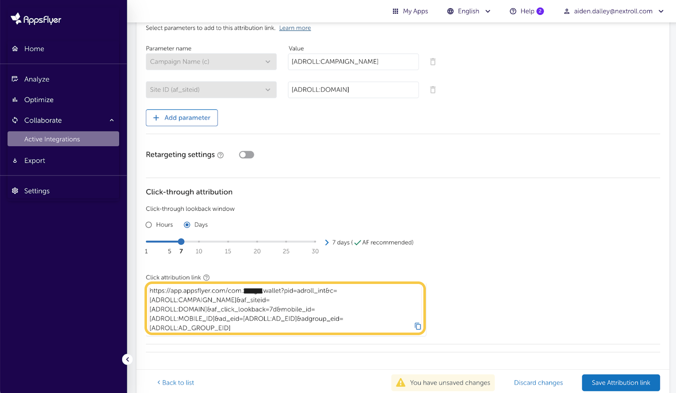The width and height of the screenshot is (676, 393).
Task: Click the ADROLL:DOMAIN value input field
Action: click(353, 90)
